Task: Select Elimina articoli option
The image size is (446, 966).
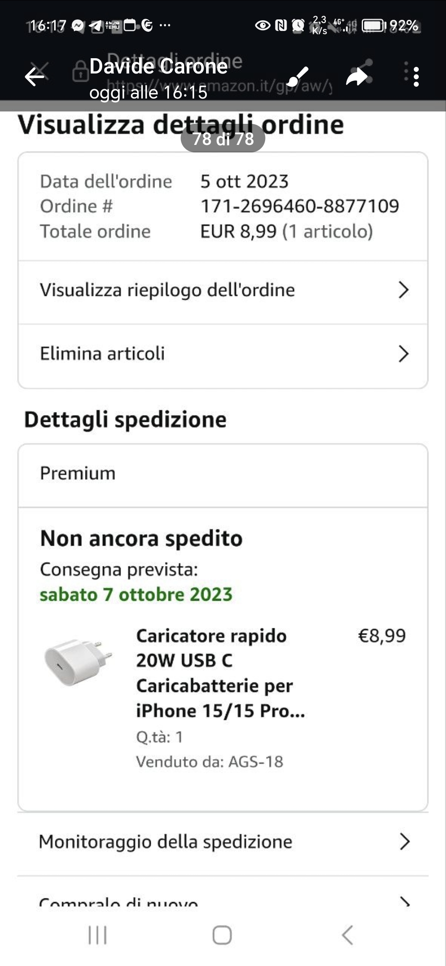Action: pos(102,354)
